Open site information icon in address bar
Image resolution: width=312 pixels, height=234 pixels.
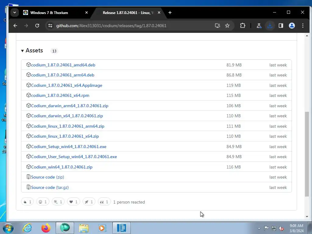(x=50, y=26)
